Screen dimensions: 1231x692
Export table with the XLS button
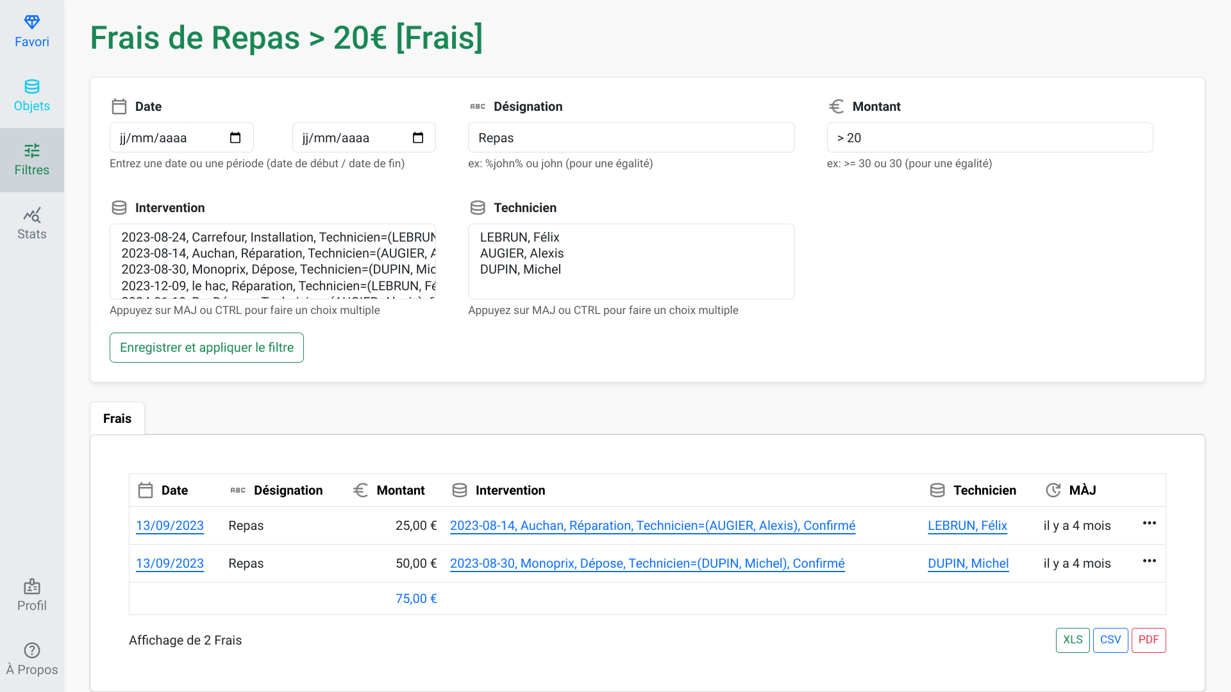[x=1072, y=639]
